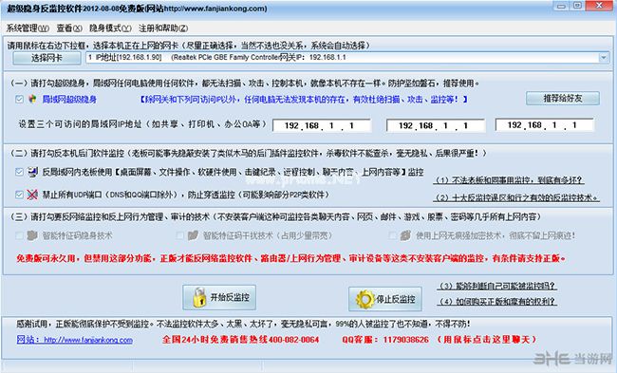Screen dimensions: 617x373
Task: Click the monitor icon beside 反局域网内老板
Action: 32,172
